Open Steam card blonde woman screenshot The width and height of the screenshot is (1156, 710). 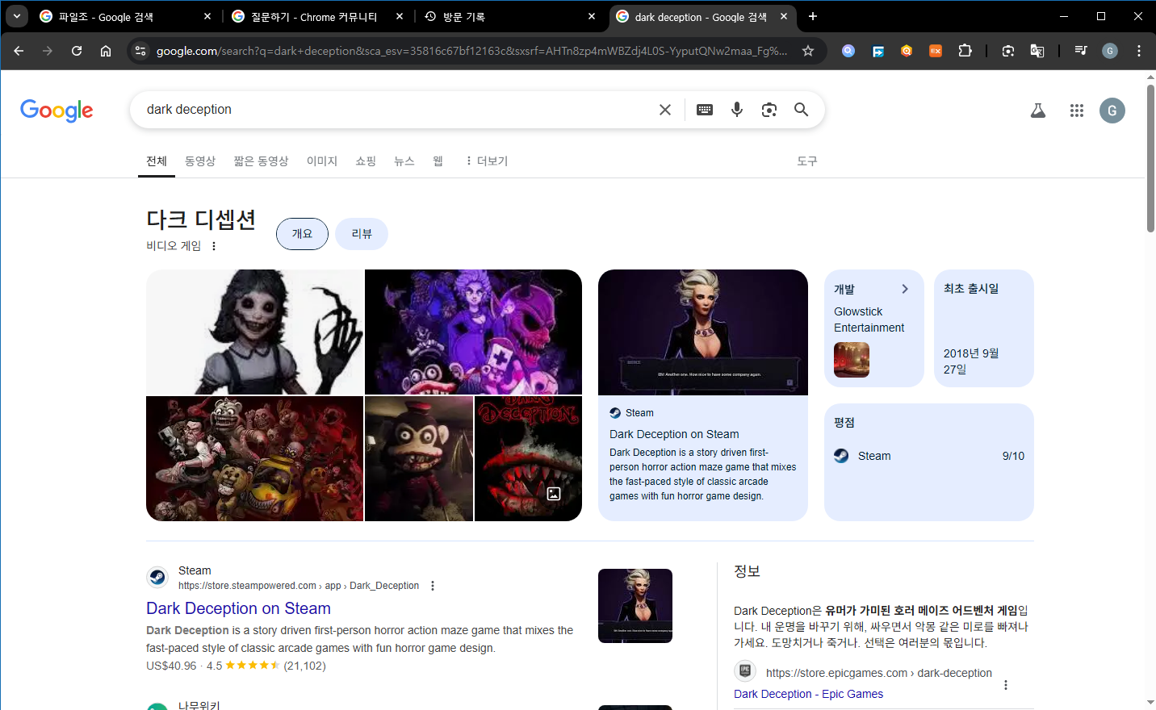coord(703,332)
